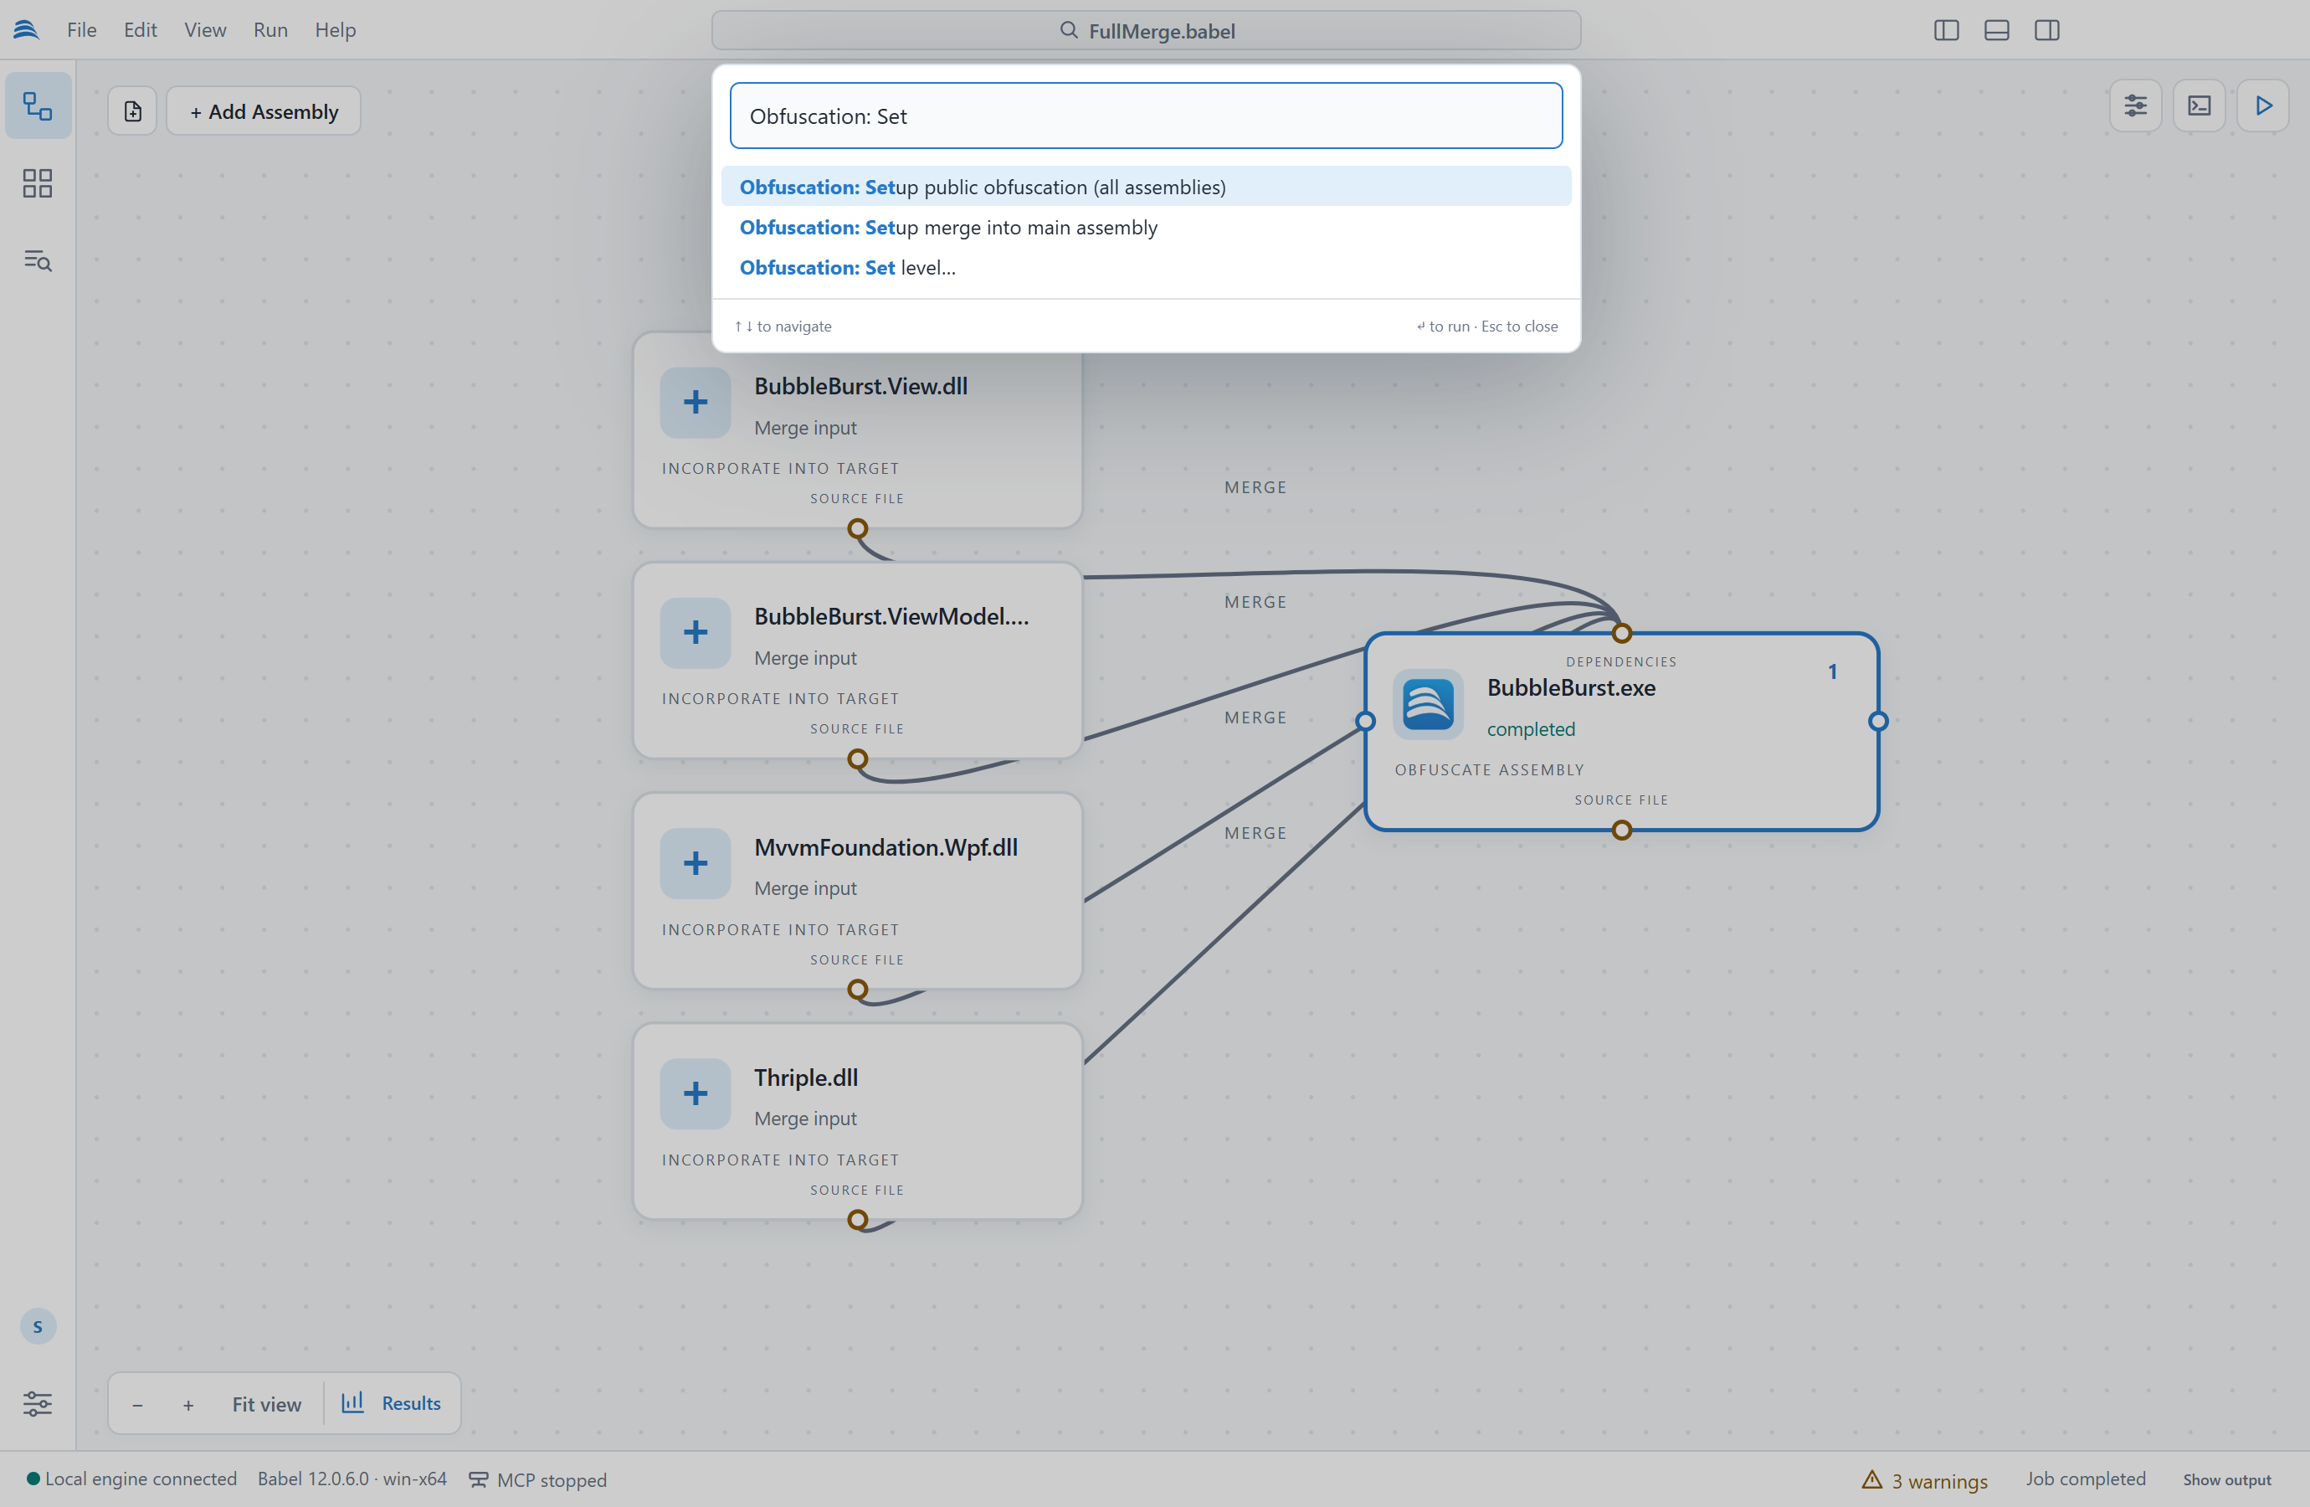
Task: Open the File menu
Action: pos(81,30)
